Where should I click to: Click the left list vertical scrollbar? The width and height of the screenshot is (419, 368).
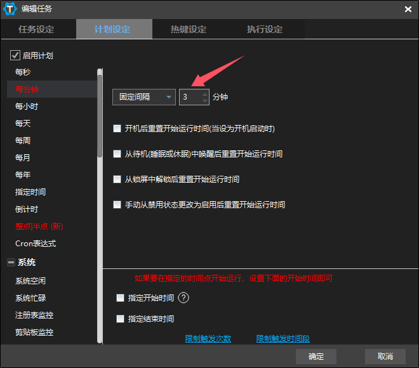pyautogui.click(x=99, y=114)
